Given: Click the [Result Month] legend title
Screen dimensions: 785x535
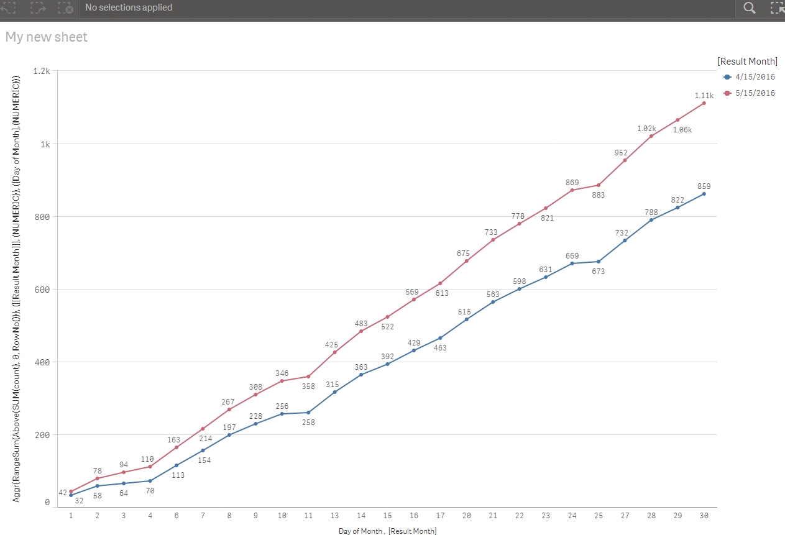Looking at the screenshot, I should (x=747, y=61).
